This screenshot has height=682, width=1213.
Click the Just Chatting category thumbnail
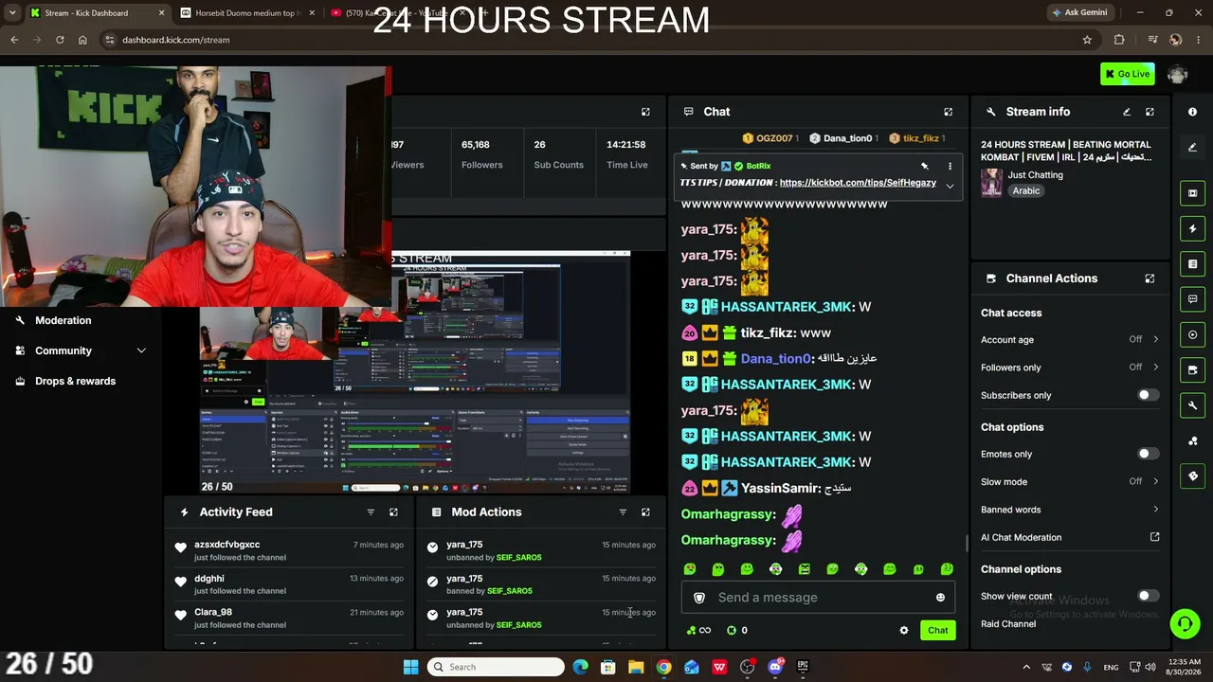[992, 183]
